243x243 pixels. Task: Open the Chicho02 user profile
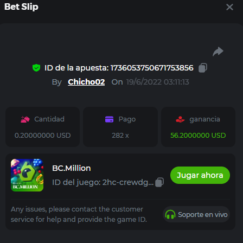coord(86,82)
